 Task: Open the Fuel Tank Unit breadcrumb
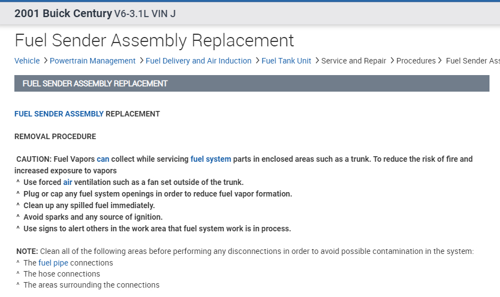[286, 61]
